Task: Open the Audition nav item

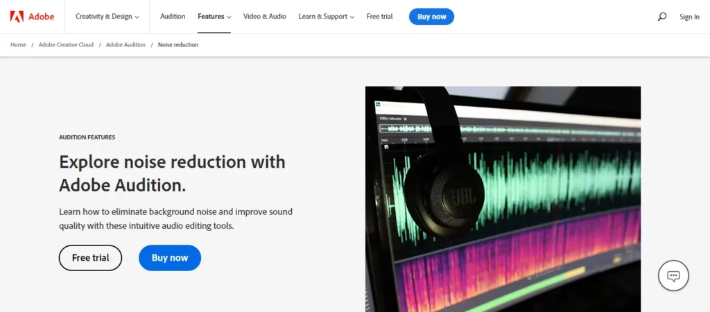Action: (x=173, y=17)
